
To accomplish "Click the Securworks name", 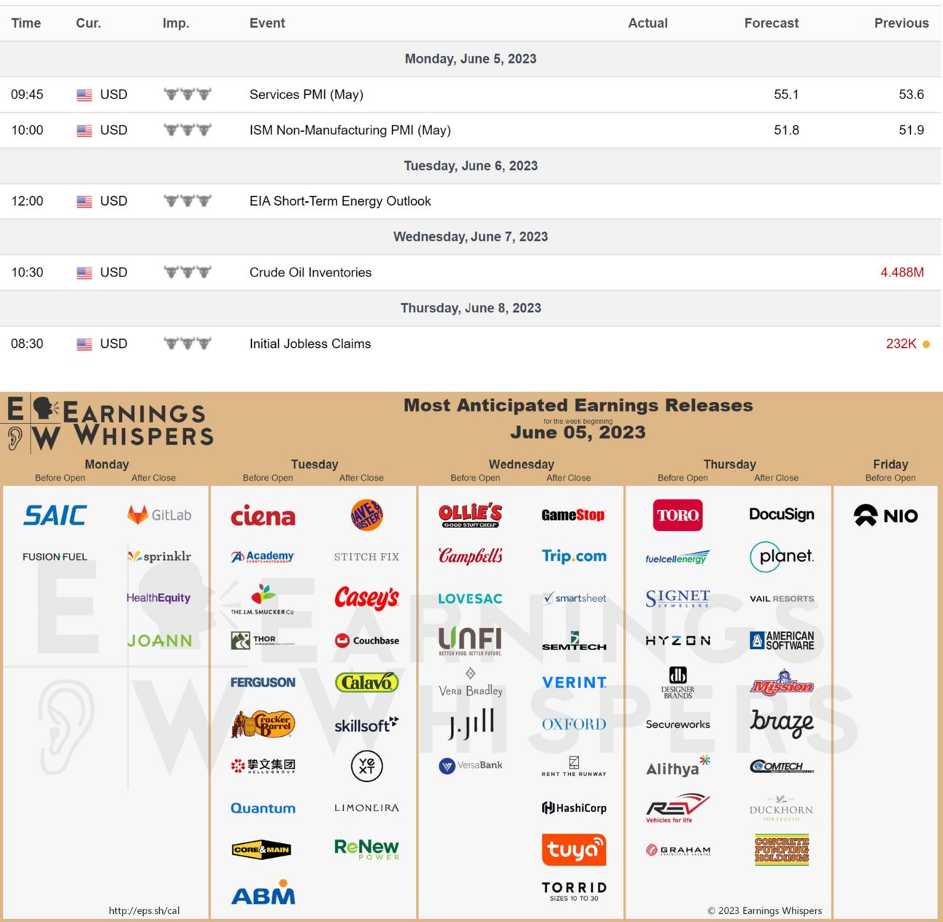I will pos(677,724).
